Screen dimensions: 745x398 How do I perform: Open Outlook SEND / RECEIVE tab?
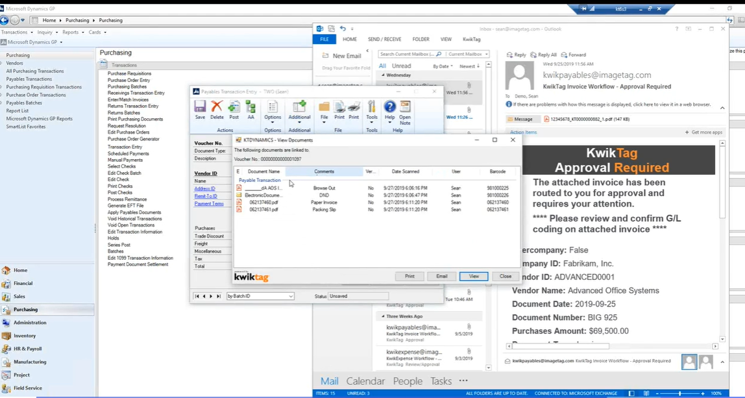(x=384, y=40)
